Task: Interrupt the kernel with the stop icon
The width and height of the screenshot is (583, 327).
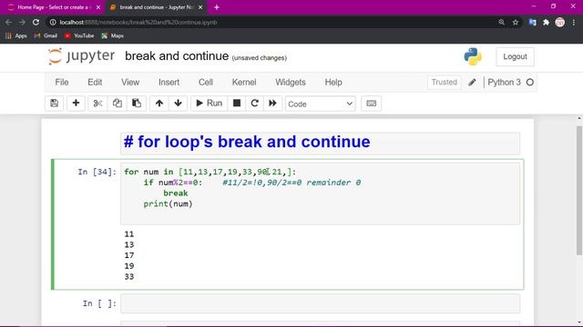Action: point(237,103)
